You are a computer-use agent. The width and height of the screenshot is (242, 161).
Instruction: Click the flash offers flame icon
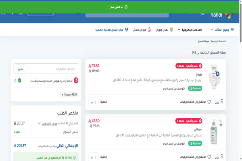[x=149, y=29]
